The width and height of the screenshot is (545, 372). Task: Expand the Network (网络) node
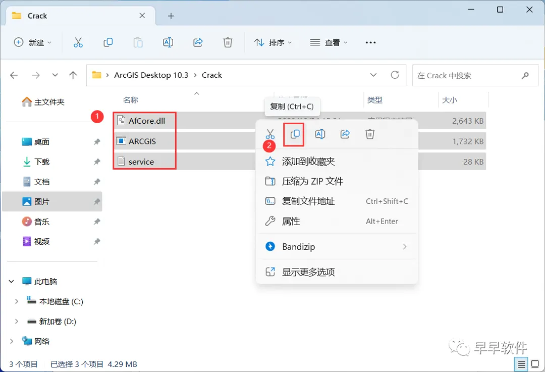tap(12, 341)
